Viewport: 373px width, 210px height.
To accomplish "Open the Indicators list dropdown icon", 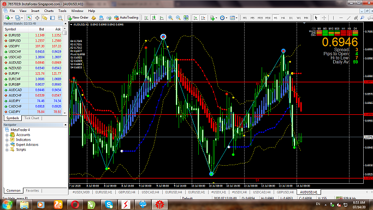I will point(213,17).
